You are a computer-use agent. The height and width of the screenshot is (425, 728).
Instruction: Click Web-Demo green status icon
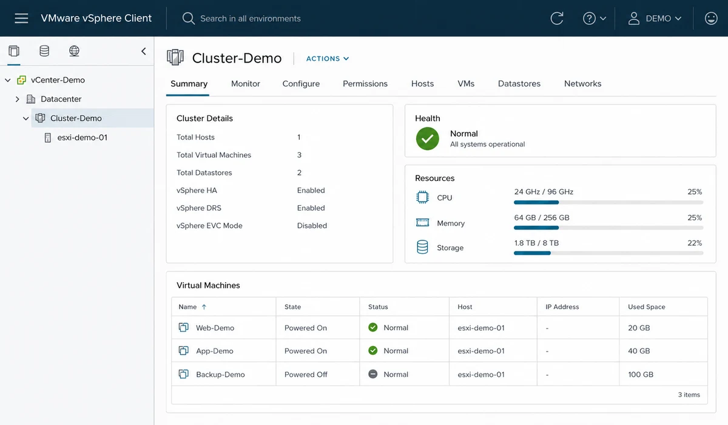[373, 328]
